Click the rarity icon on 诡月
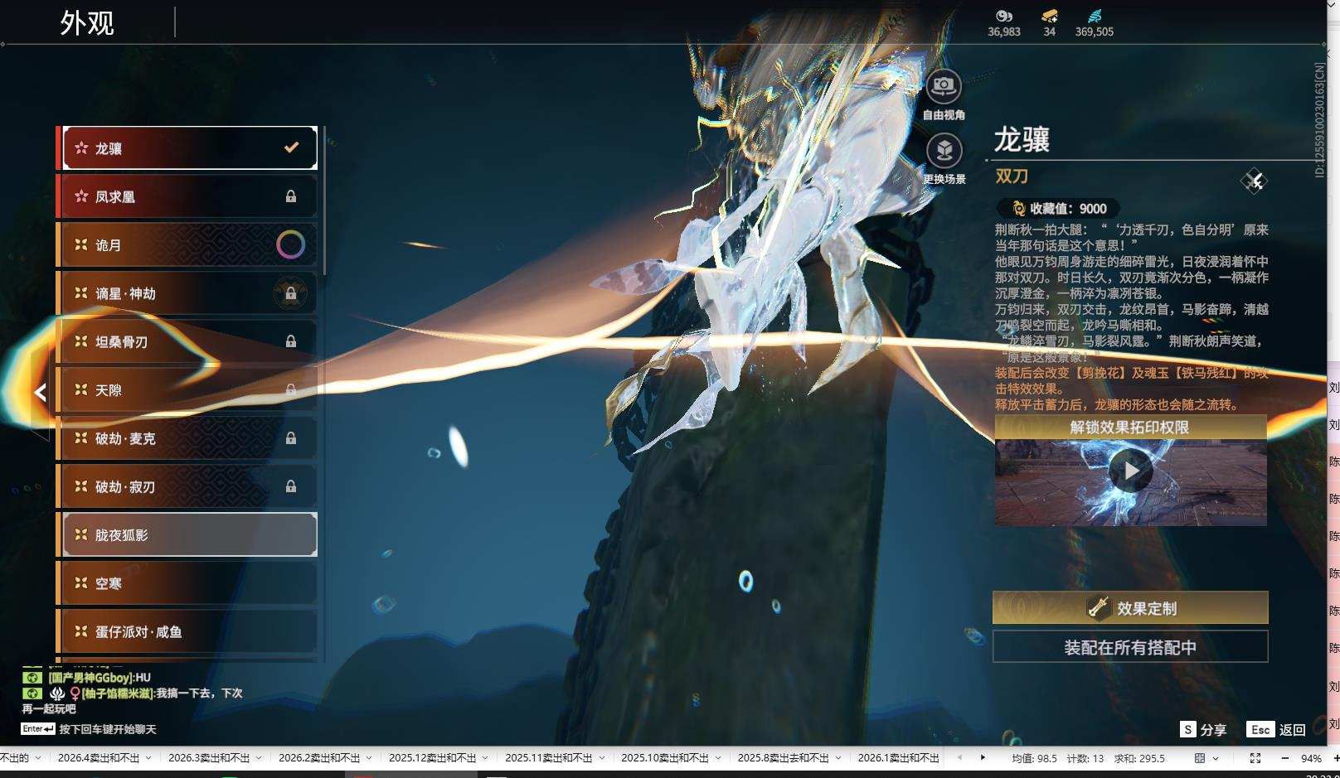Screen dimensions: 1340x778 pyautogui.click(x=81, y=244)
